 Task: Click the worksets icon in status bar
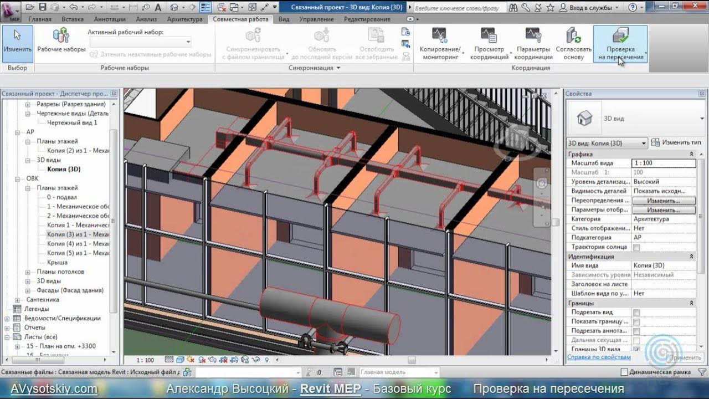pos(188,372)
